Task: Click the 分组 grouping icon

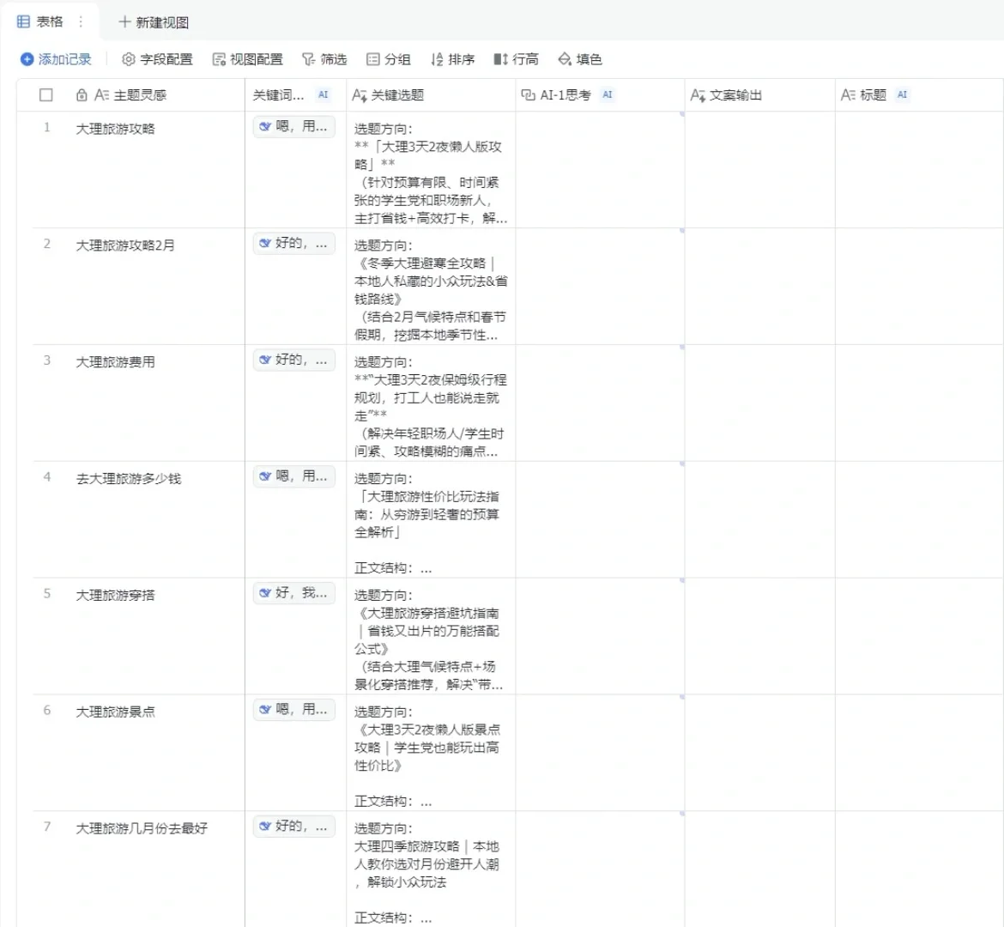Action: pos(372,58)
